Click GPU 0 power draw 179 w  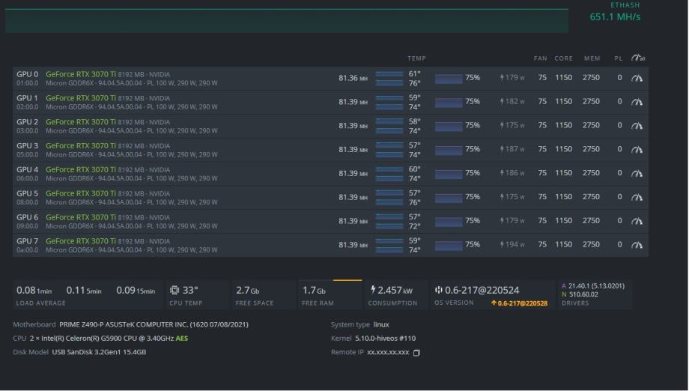(513, 78)
